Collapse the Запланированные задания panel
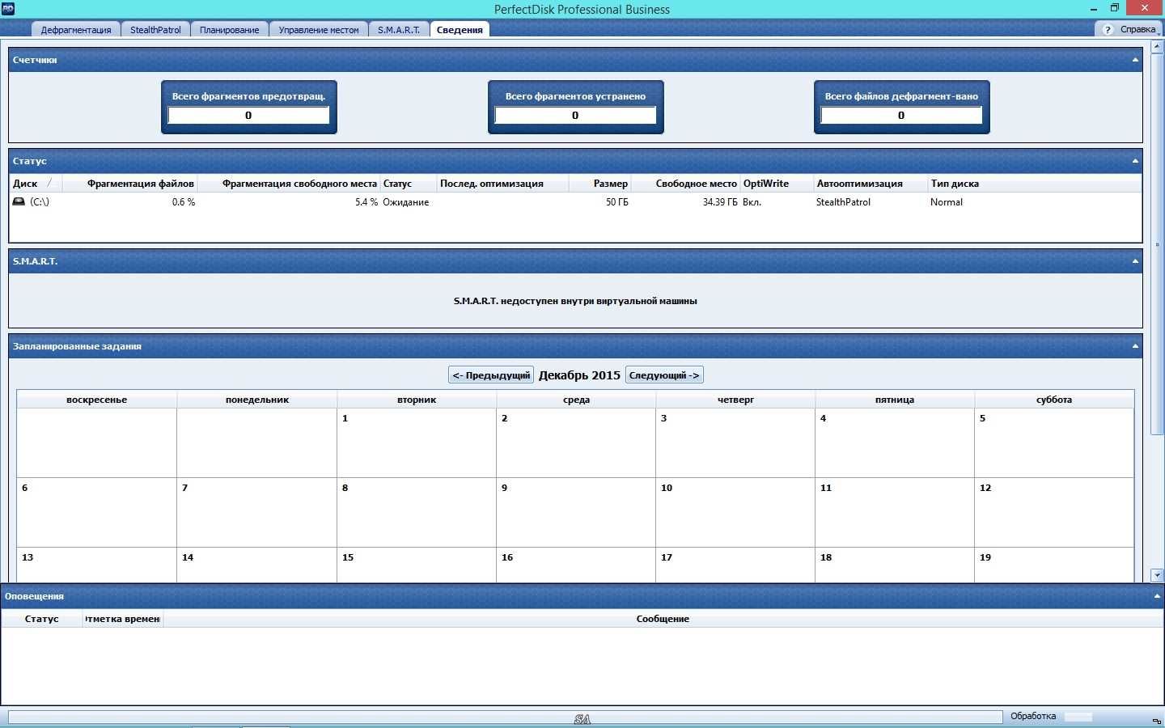This screenshot has width=1165, height=728. point(1134,346)
